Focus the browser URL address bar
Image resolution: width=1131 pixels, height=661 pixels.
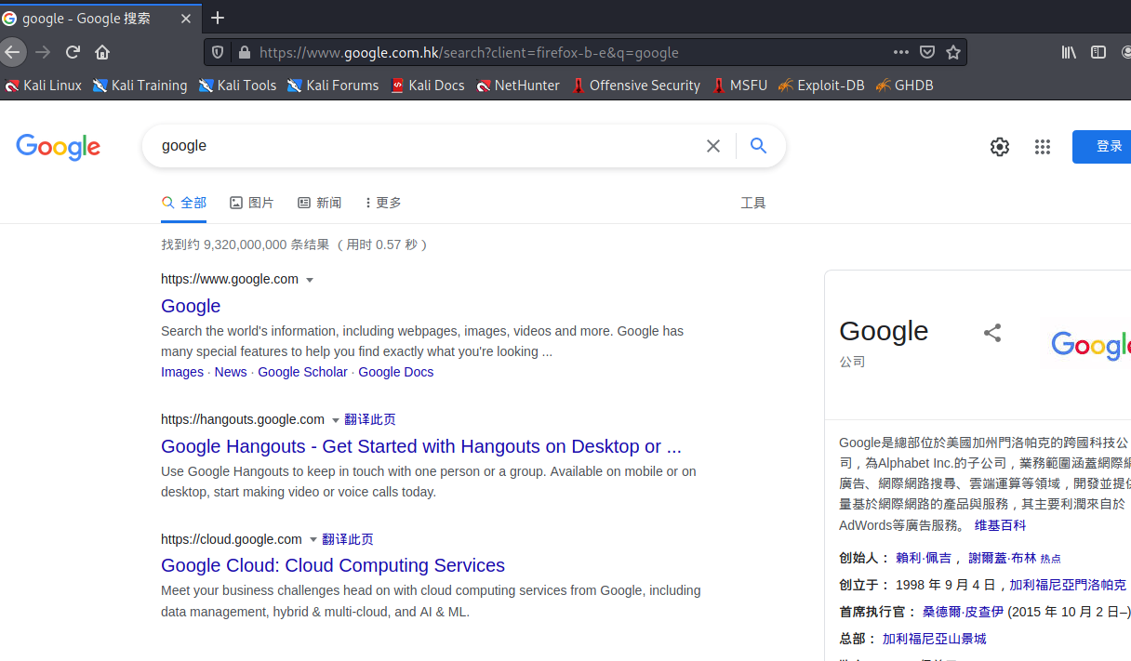click(x=567, y=52)
